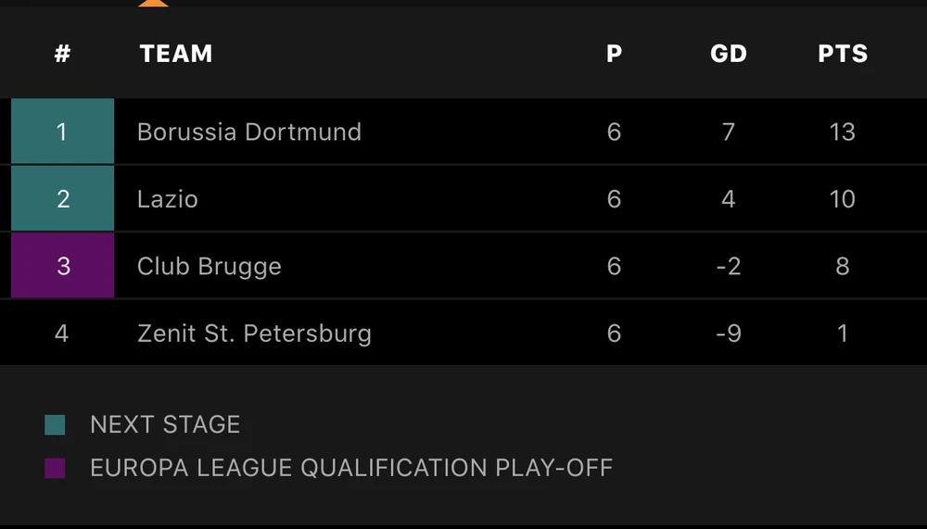The width and height of the screenshot is (927, 529).
Task: Click the NEXT STAGE legend label
Action: (165, 425)
